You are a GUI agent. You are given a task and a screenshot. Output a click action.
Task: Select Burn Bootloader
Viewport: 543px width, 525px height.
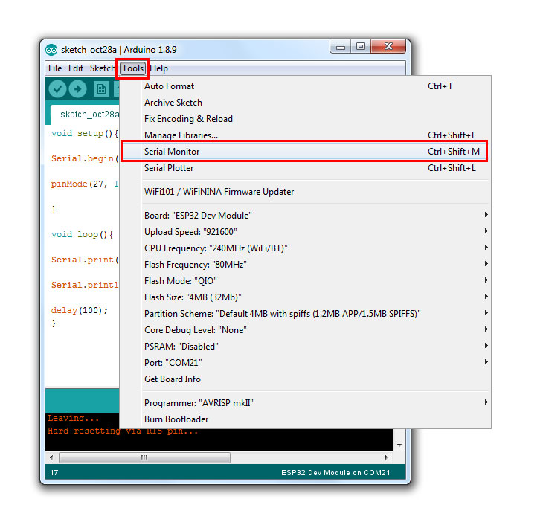tap(306, 419)
